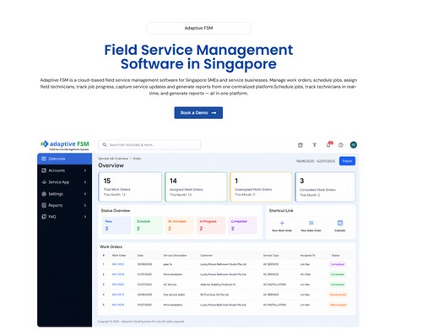This screenshot has height=330, width=422.
Task: Expand the Reports chevron
Action: [85, 205]
